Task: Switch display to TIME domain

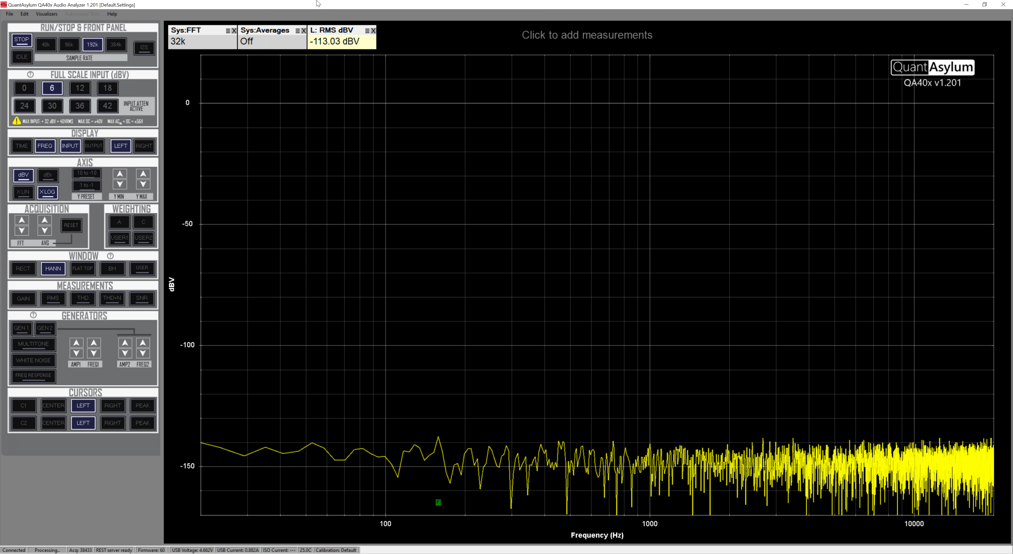Action: (21, 146)
